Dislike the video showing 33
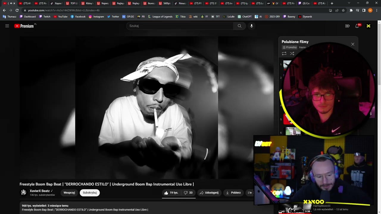Image resolution: width=381 pixels, height=214 pixels. (x=188, y=193)
